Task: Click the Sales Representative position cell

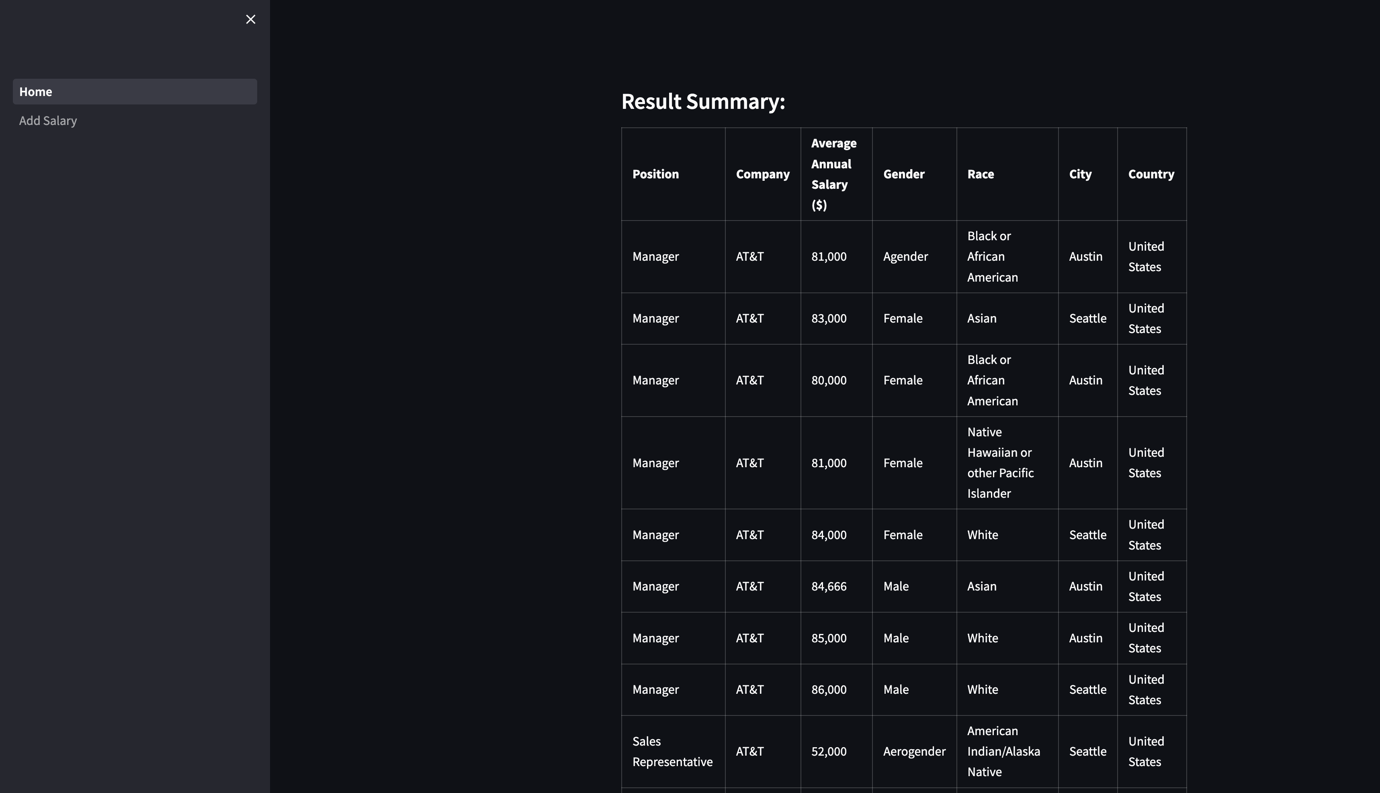Action: click(x=673, y=752)
